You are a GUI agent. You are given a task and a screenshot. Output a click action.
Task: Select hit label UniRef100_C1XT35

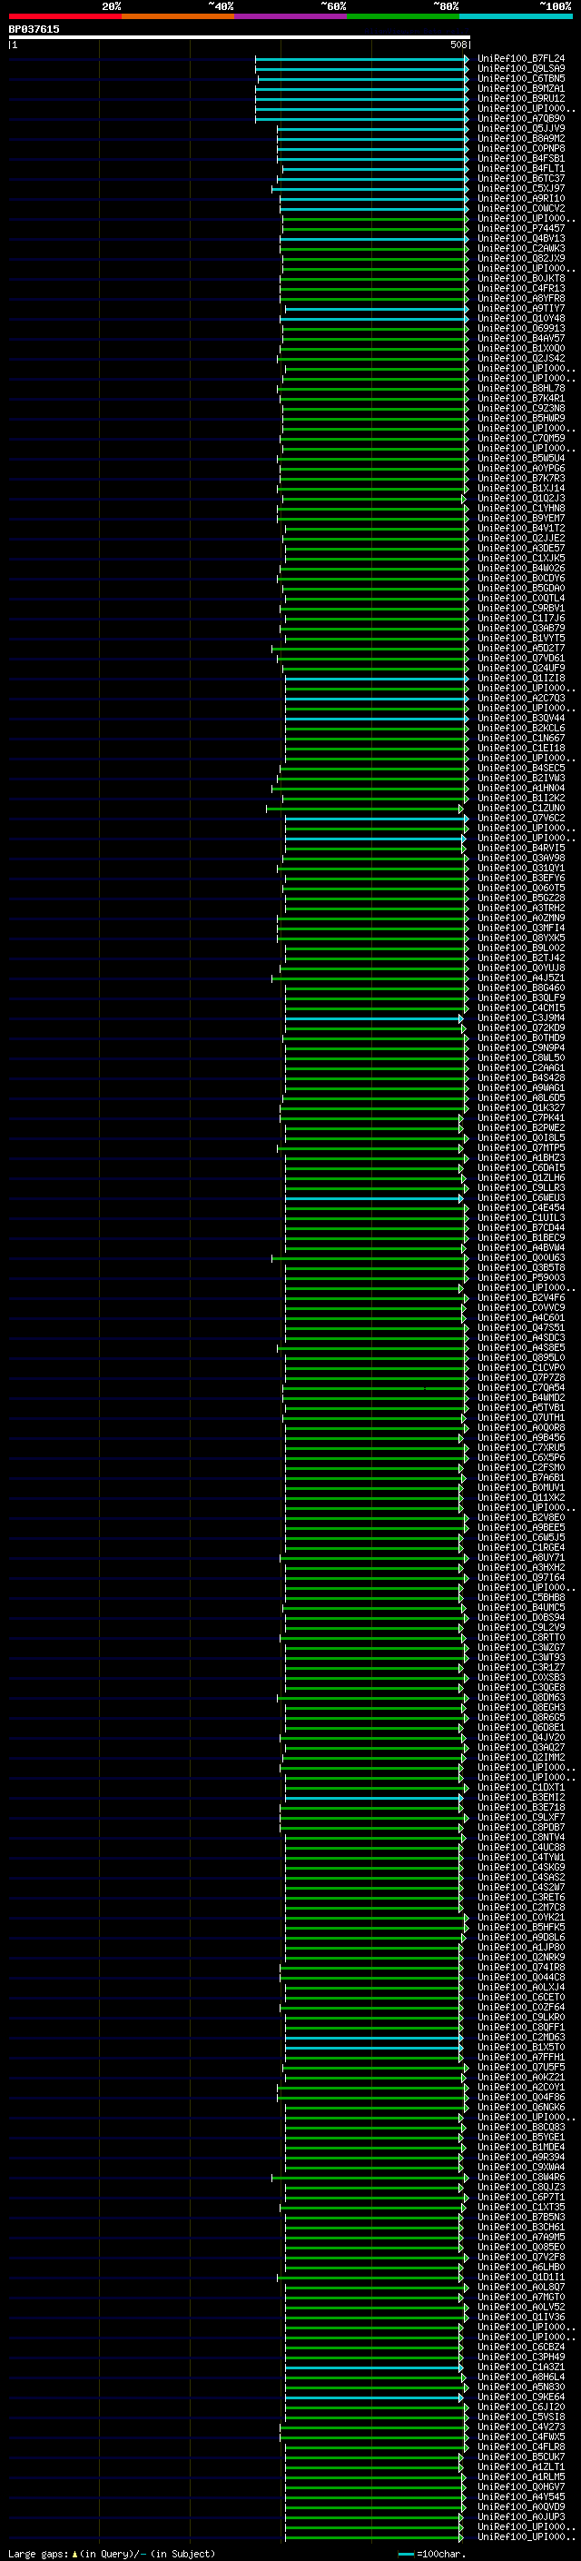coord(521,2209)
